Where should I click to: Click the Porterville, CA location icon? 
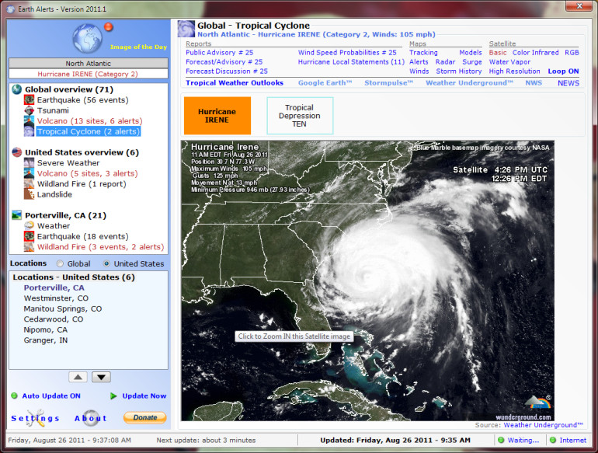click(17, 215)
